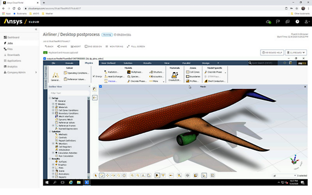Open the More models dropdown
Viewport: 312px width, 195px height.
click(157, 81)
